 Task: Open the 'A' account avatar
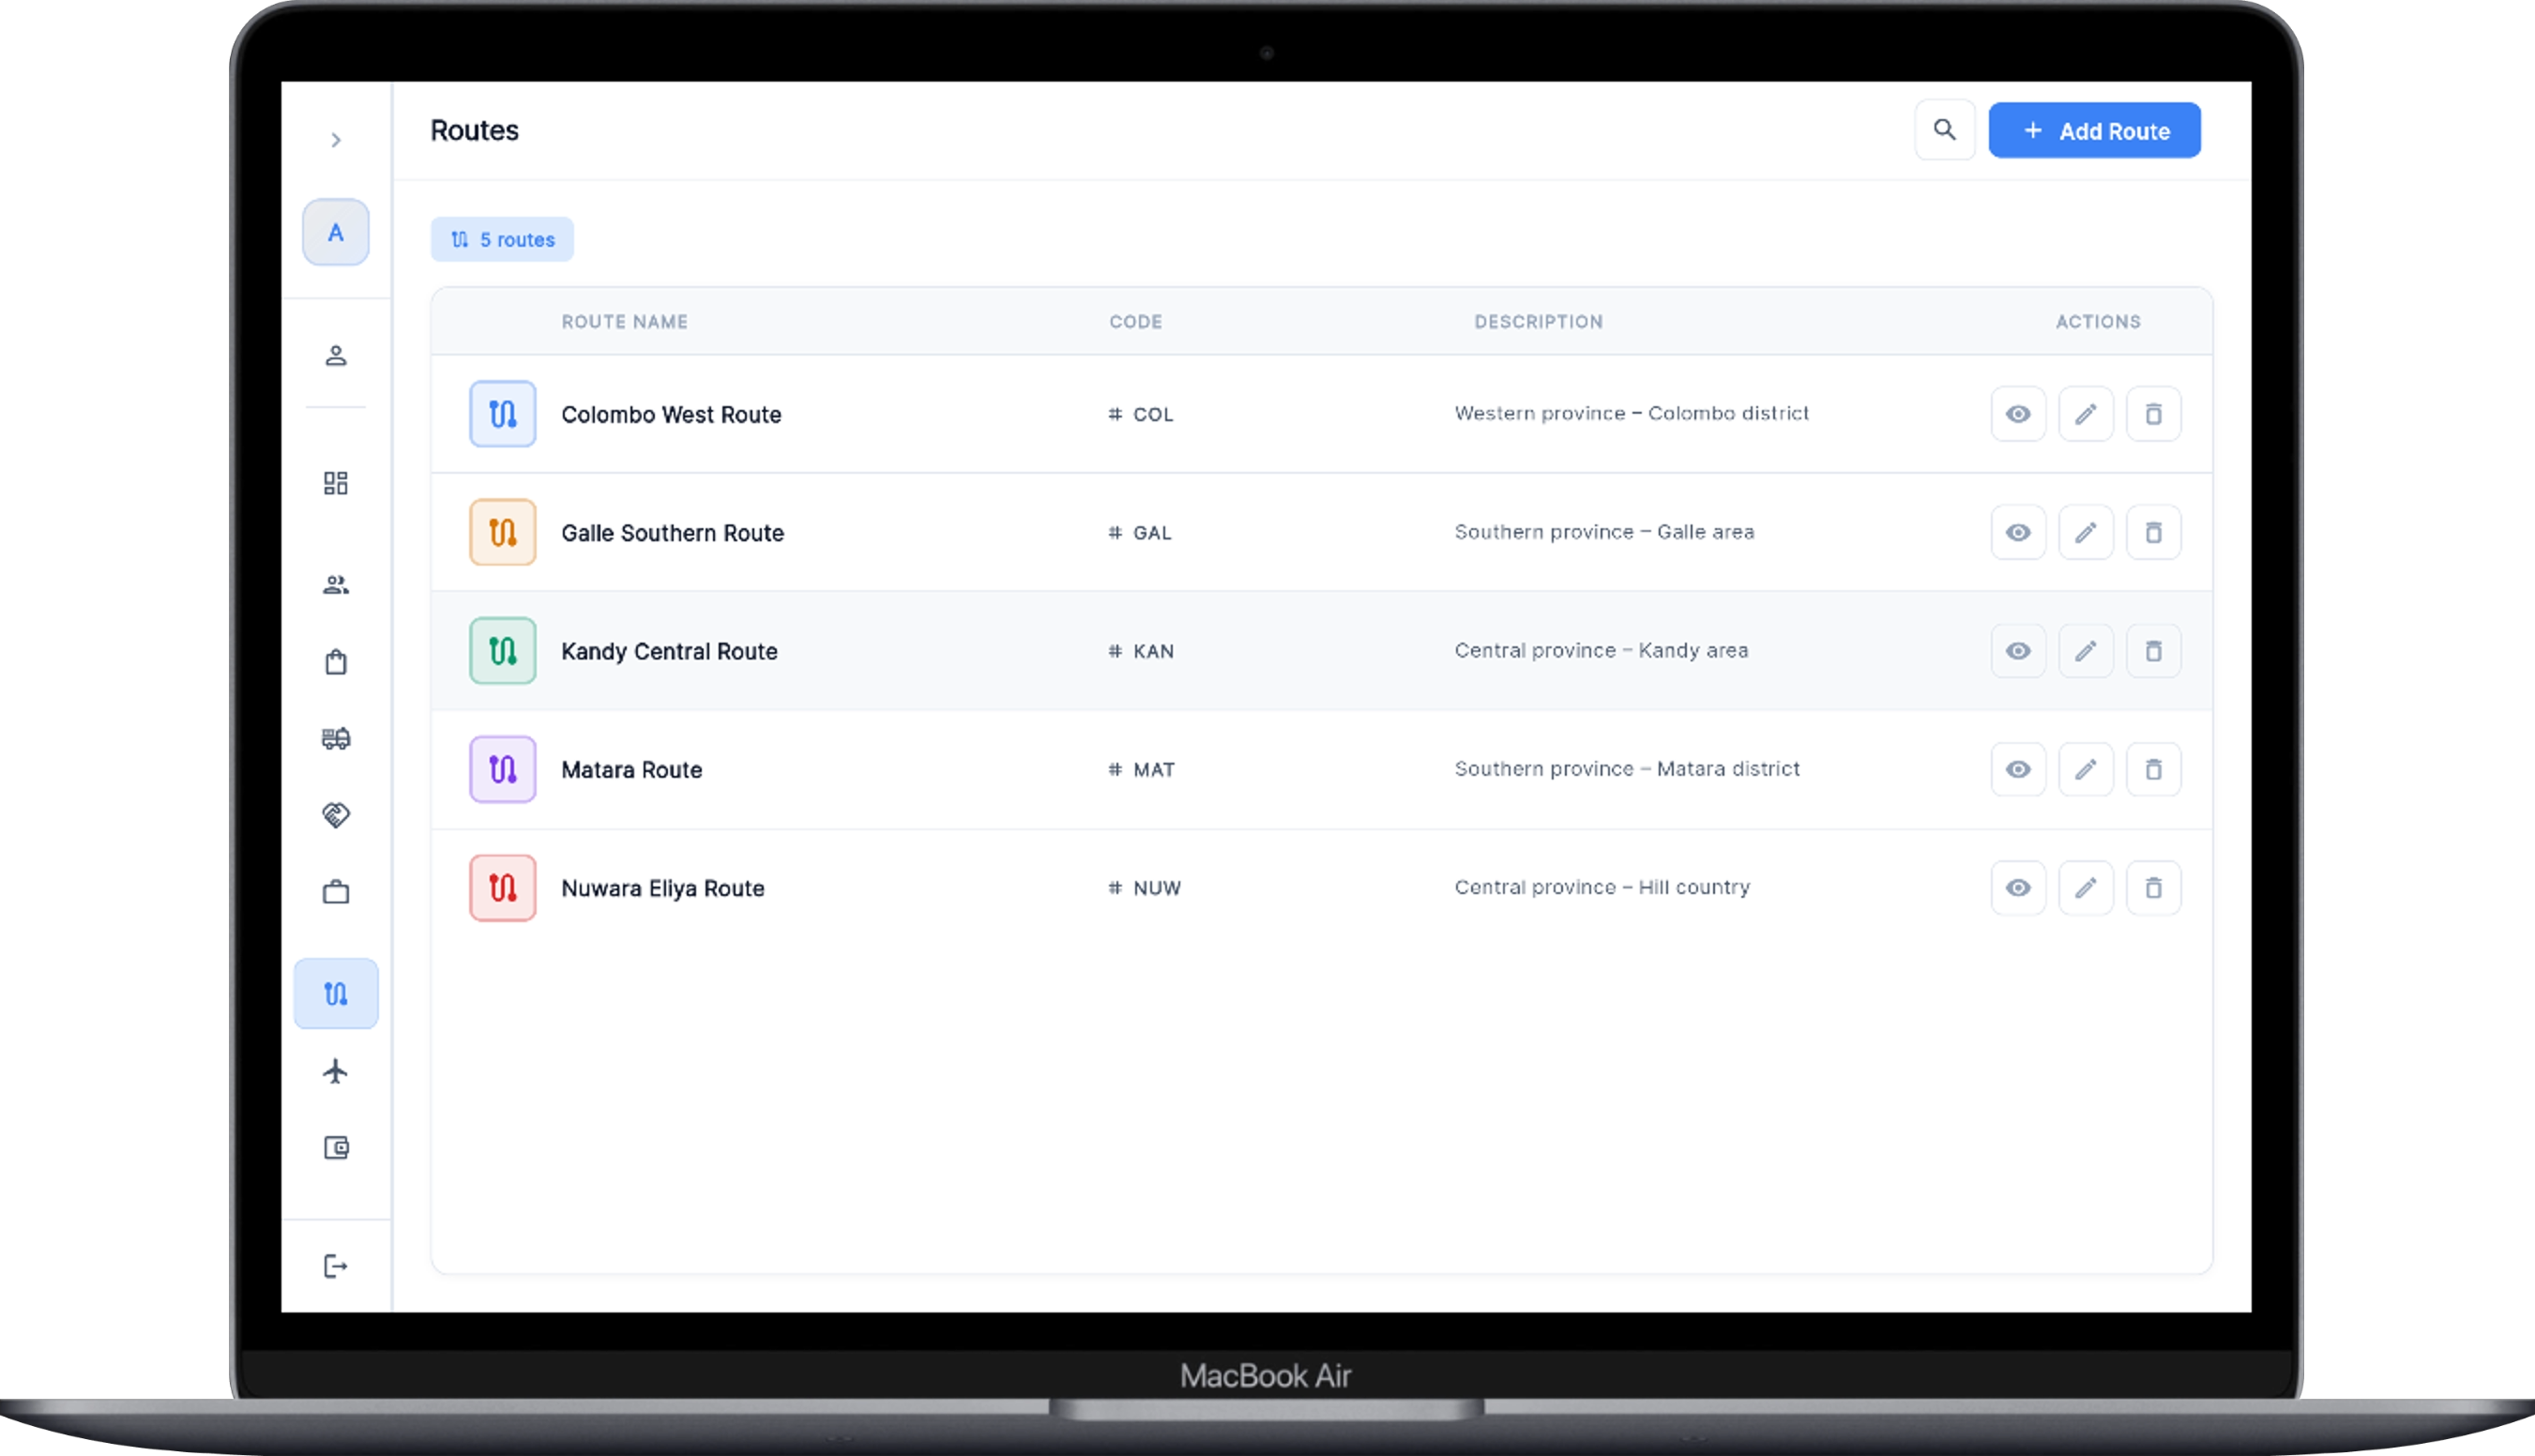pos(336,232)
